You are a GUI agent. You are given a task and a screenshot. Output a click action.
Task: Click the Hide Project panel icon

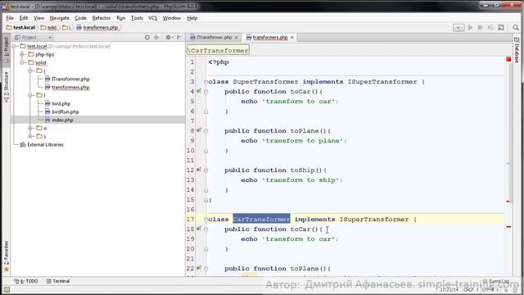pos(179,38)
